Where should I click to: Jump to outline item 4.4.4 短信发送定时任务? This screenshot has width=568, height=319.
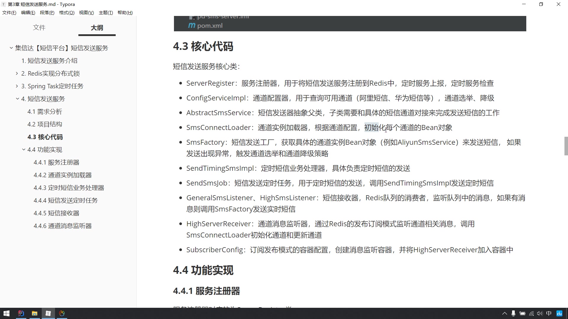65,200
